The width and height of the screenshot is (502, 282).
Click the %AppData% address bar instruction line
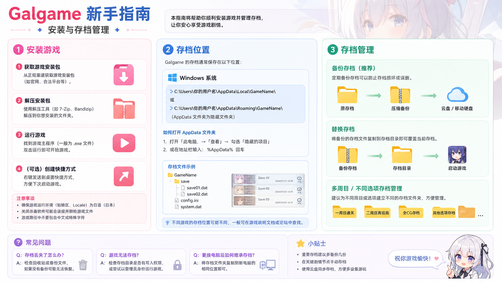(204, 149)
